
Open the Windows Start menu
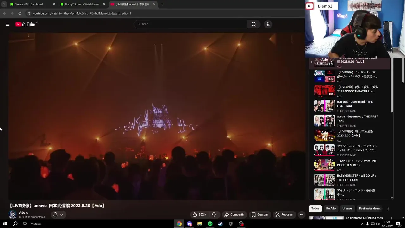[5, 224]
